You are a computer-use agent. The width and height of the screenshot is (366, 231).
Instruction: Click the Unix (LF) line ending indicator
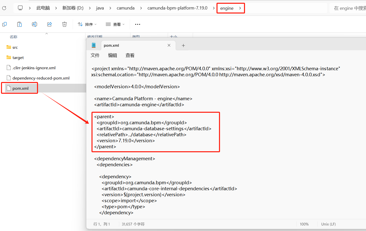pyautogui.click(x=328, y=224)
